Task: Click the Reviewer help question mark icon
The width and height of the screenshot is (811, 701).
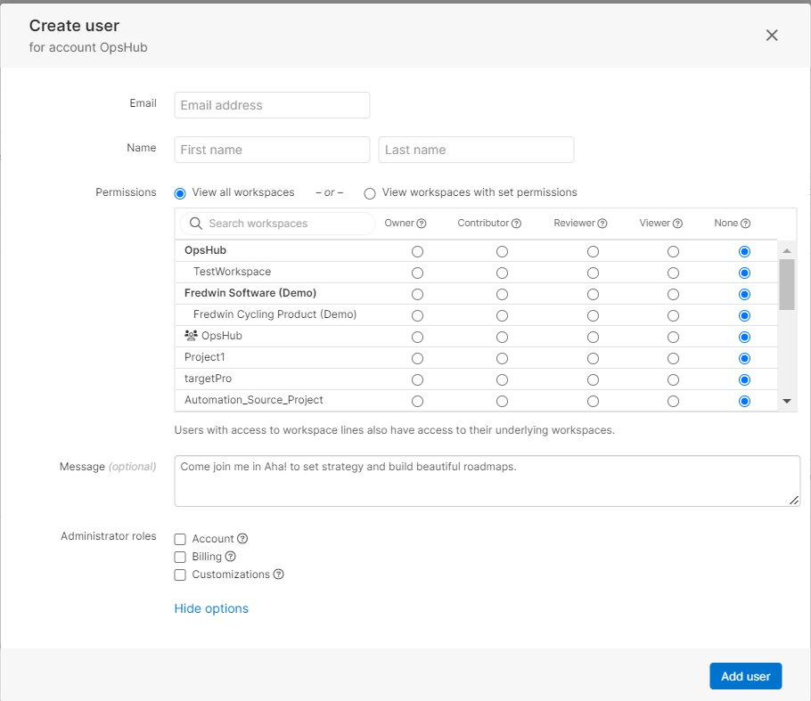Action: tap(602, 224)
